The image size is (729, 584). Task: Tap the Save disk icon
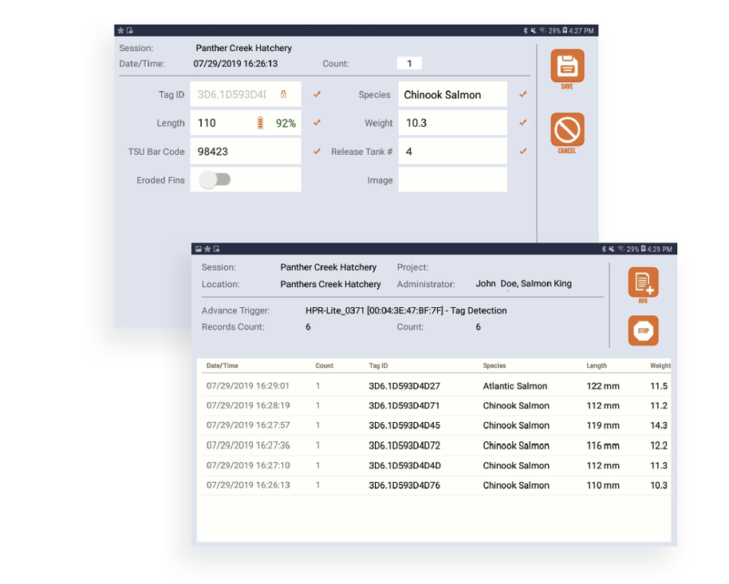[x=567, y=66]
